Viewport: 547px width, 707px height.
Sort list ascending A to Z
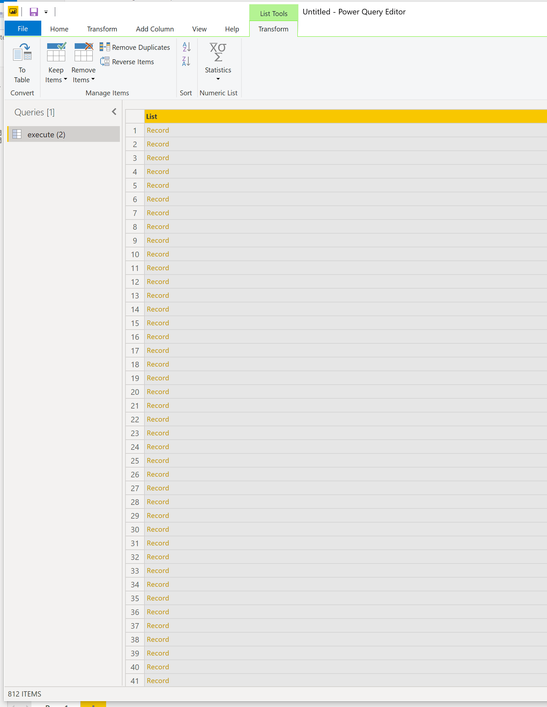tap(186, 47)
